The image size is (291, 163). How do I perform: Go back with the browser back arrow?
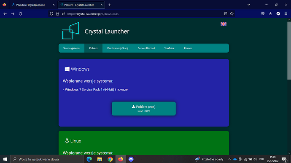pos(5,14)
